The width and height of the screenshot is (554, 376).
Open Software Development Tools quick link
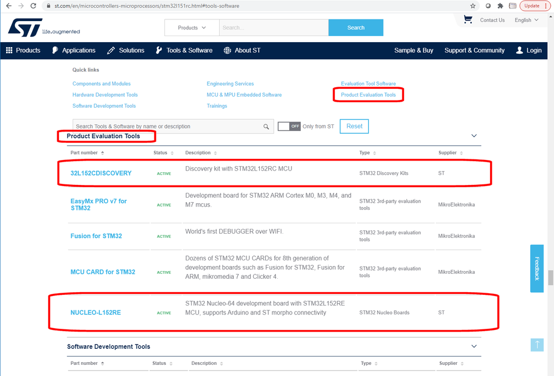click(104, 106)
